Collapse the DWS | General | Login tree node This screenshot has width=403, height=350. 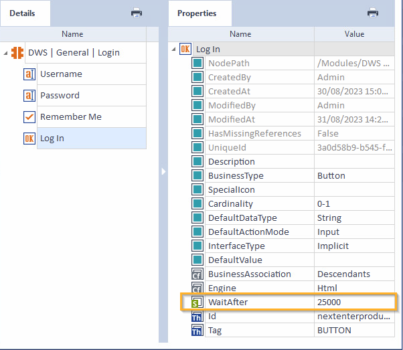[x=6, y=53]
